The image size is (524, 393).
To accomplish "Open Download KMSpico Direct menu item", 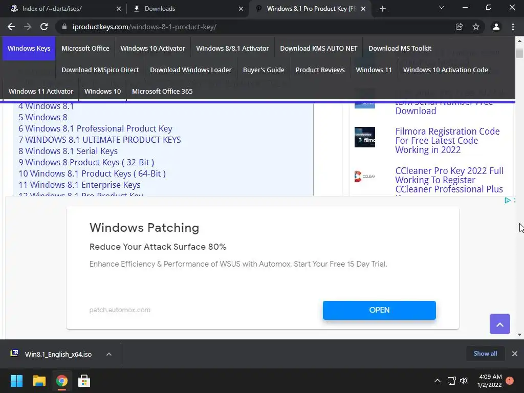I will click(x=100, y=70).
